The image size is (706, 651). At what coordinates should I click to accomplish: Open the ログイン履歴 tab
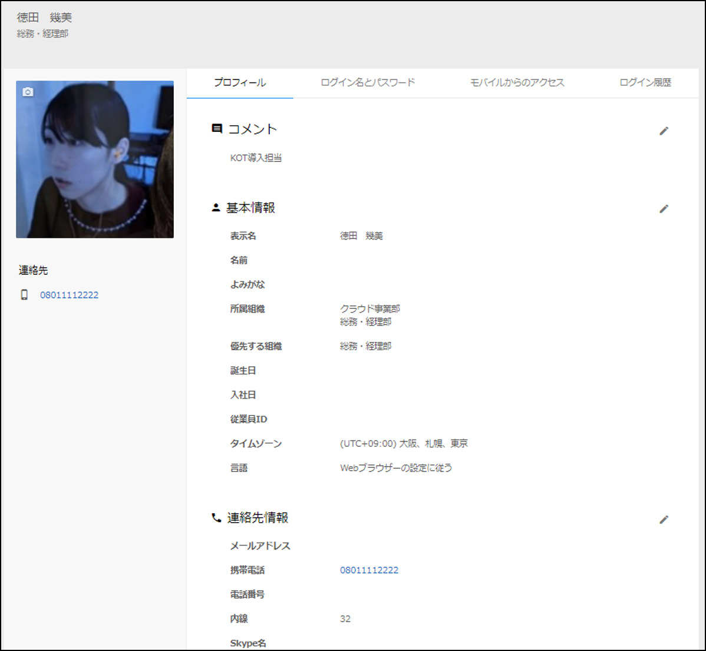point(645,83)
